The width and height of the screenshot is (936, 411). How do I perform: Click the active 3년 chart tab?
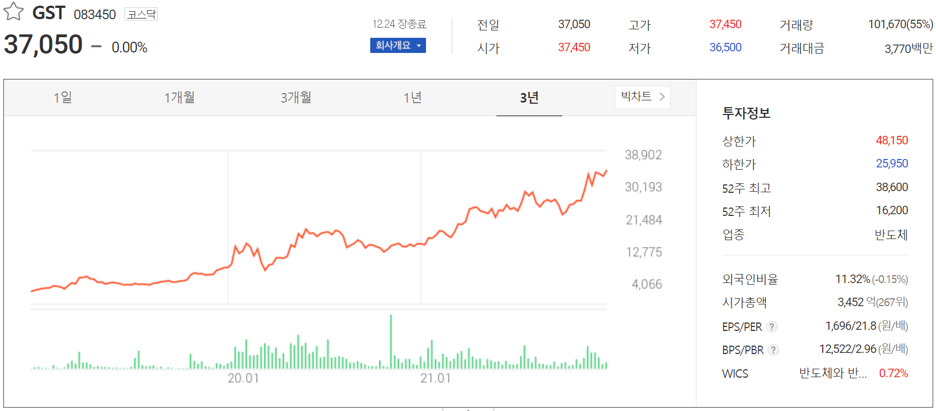(x=529, y=97)
